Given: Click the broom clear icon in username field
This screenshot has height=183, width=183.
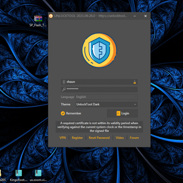Looking at the screenshot, I should [x=135, y=82].
